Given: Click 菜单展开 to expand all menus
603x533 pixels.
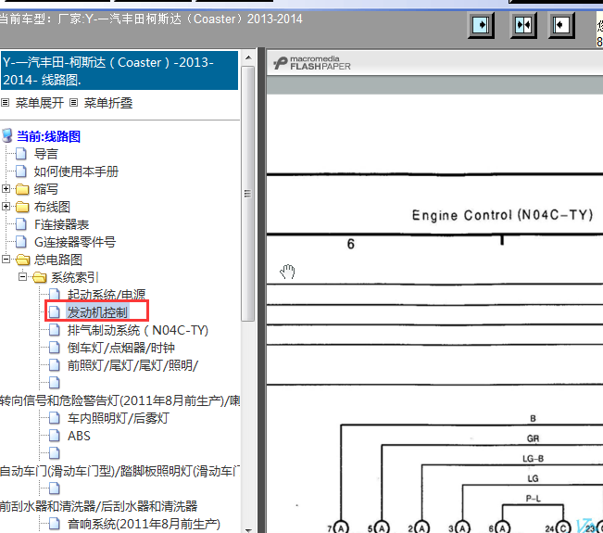Looking at the screenshot, I should [40, 103].
